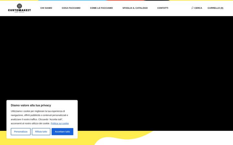The image size is (233, 145).
Task: Click the cookie notice paragraph text
Action: coord(40,117)
